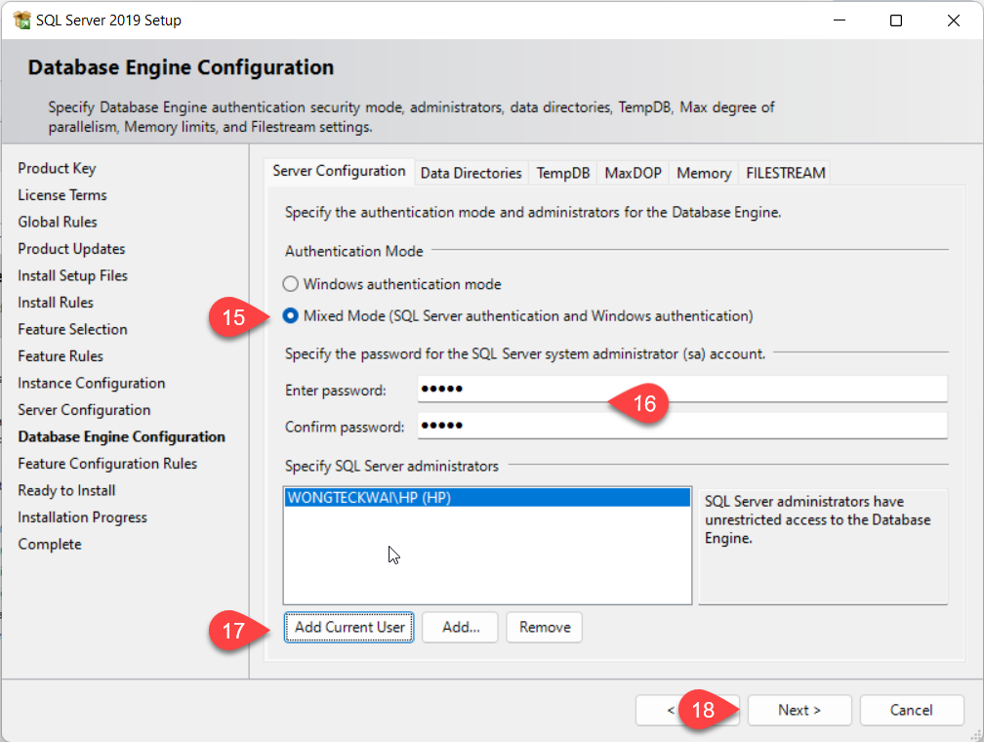The width and height of the screenshot is (984, 742).
Task: Select Mixed Mode authentication radio button
Action: (x=290, y=315)
